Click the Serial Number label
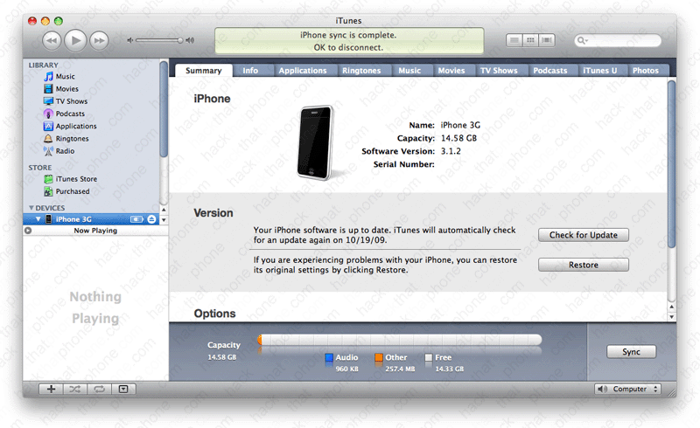 [403, 164]
